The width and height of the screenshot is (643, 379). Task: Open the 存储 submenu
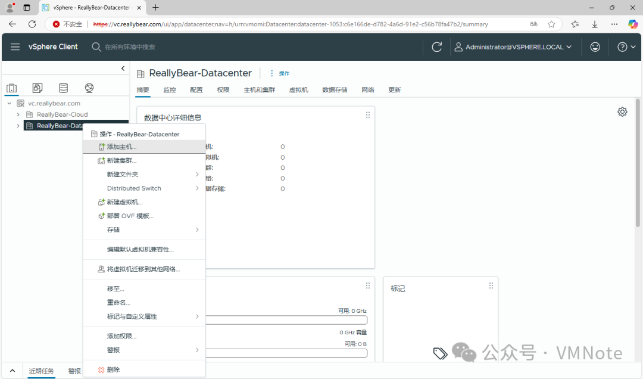(144, 230)
